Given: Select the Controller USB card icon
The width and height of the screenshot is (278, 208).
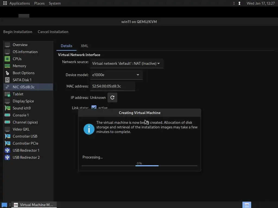Looking at the screenshot, I should pos(7,136).
